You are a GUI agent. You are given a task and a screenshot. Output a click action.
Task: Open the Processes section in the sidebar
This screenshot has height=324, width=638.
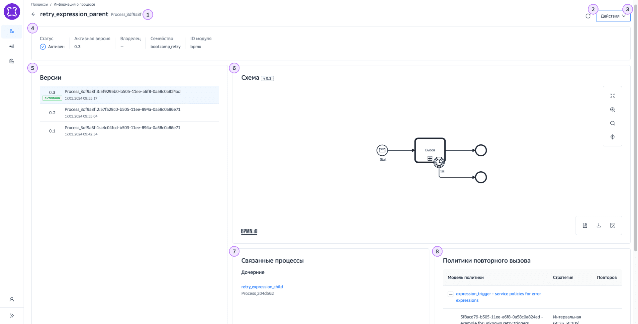pyautogui.click(x=12, y=32)
